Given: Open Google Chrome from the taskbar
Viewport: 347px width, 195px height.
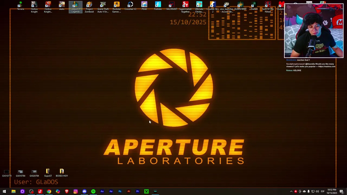Looking at the screenshot, I should [x=49, y=191].
